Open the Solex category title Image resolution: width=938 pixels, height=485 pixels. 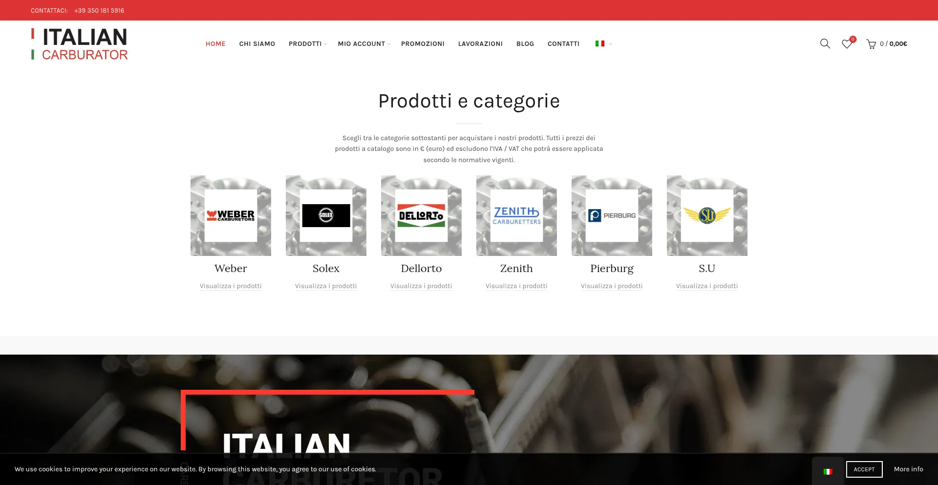[326, 268]
